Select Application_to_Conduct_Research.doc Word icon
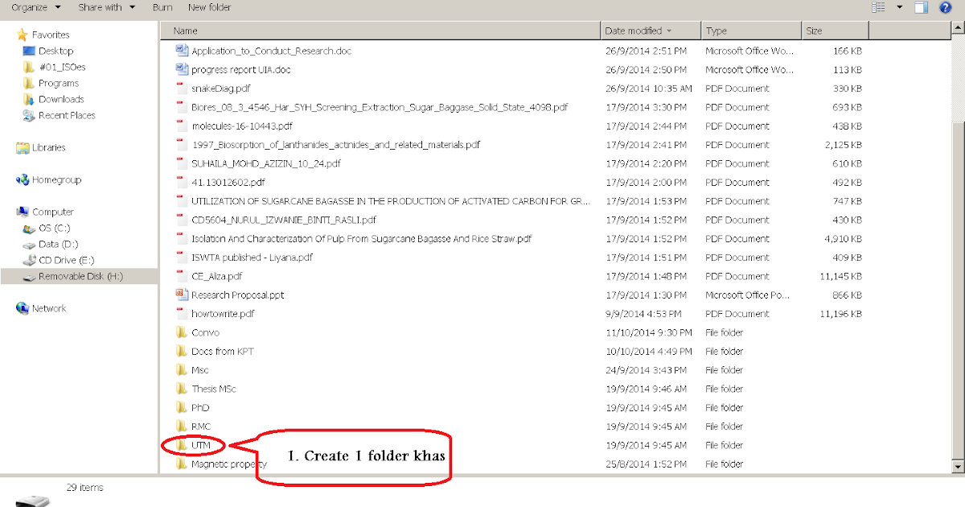 tap(181, 51)
